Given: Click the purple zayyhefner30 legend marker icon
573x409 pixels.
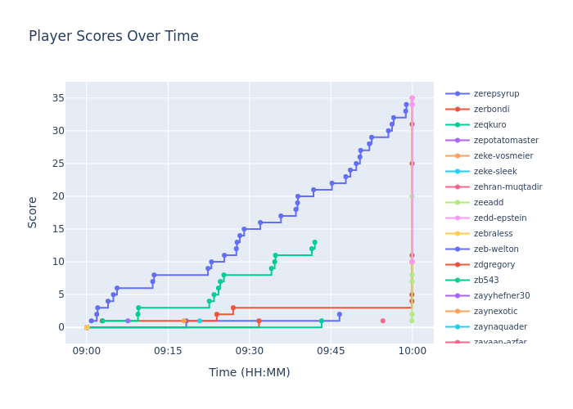Looking at the screenshot, I should 458,296.
